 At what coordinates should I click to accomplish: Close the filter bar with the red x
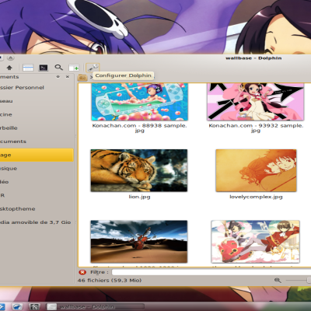pos(82,272)
